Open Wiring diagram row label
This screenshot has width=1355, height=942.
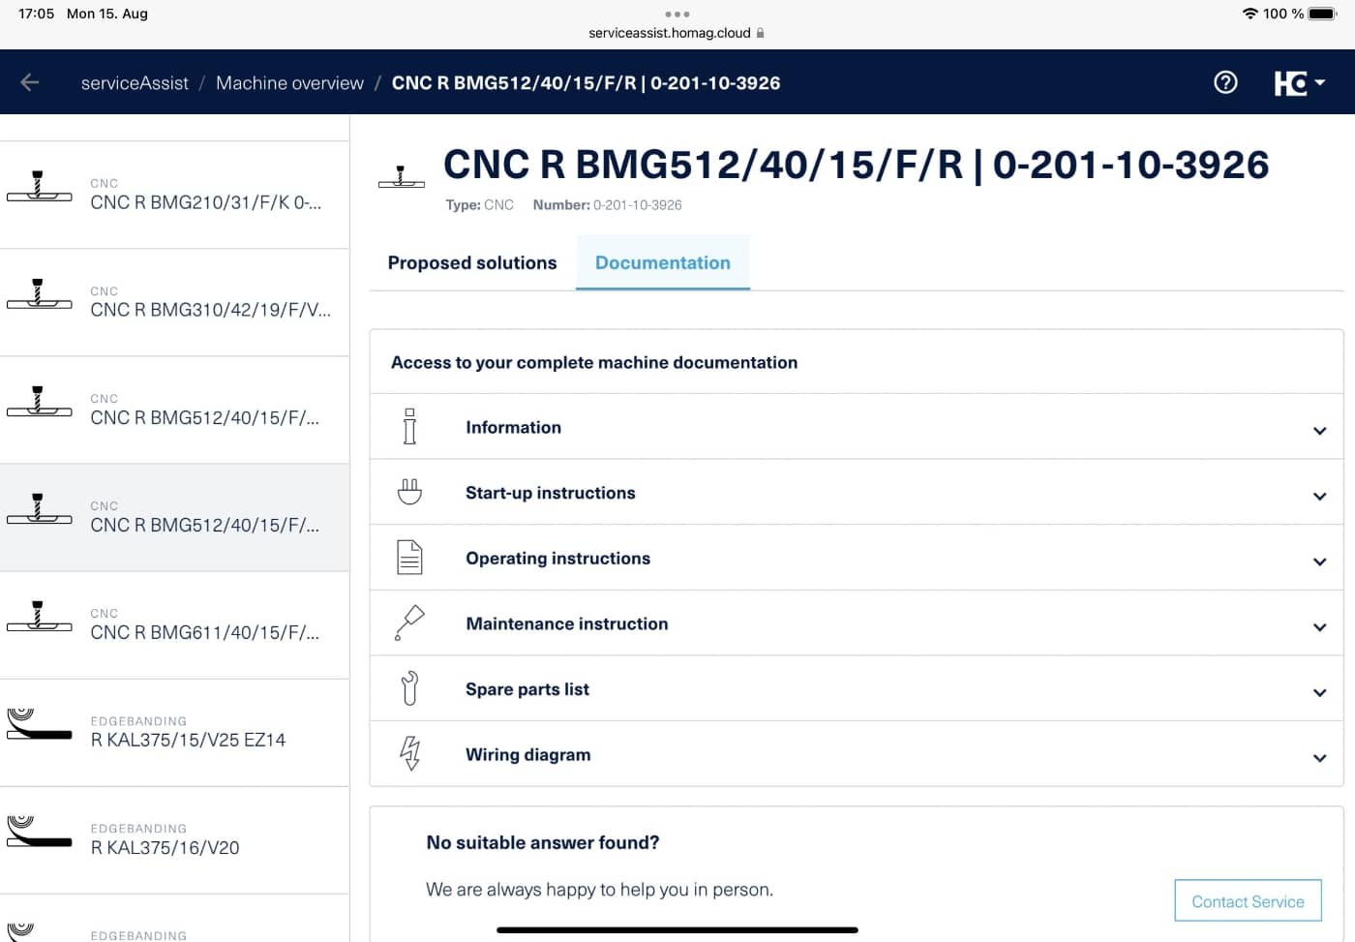click(527, 755)
